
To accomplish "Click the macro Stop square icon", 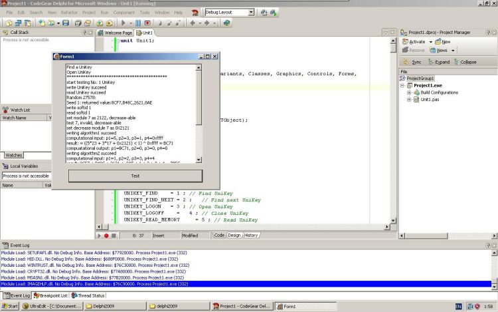I will [x=114, y=235].
